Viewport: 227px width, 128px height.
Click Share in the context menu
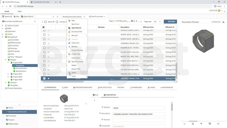click(x=73, y=73)
